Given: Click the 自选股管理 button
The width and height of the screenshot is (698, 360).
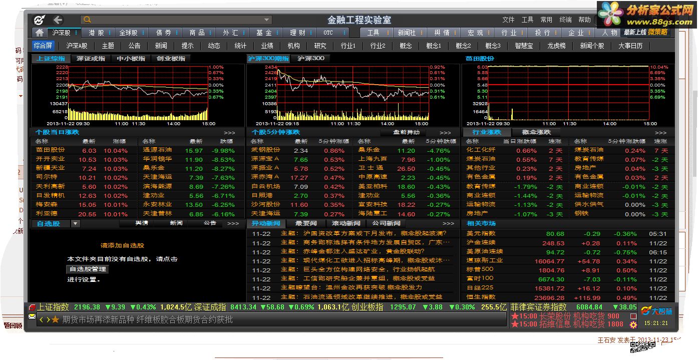Looking at the screenshot, I should tap(88, 269).
